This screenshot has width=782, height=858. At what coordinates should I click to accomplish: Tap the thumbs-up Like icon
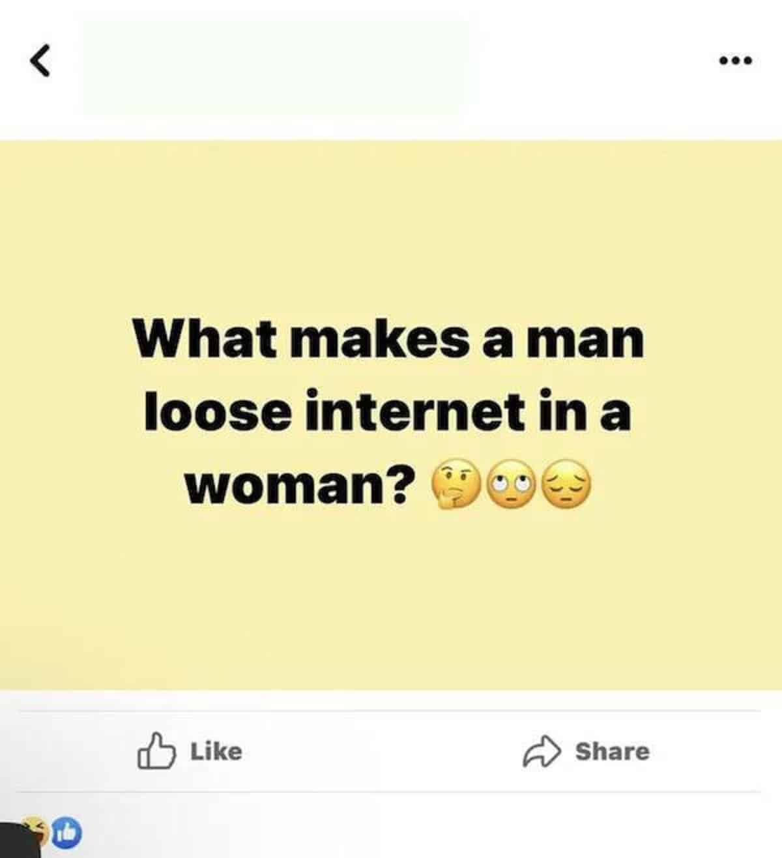[156, 751]
